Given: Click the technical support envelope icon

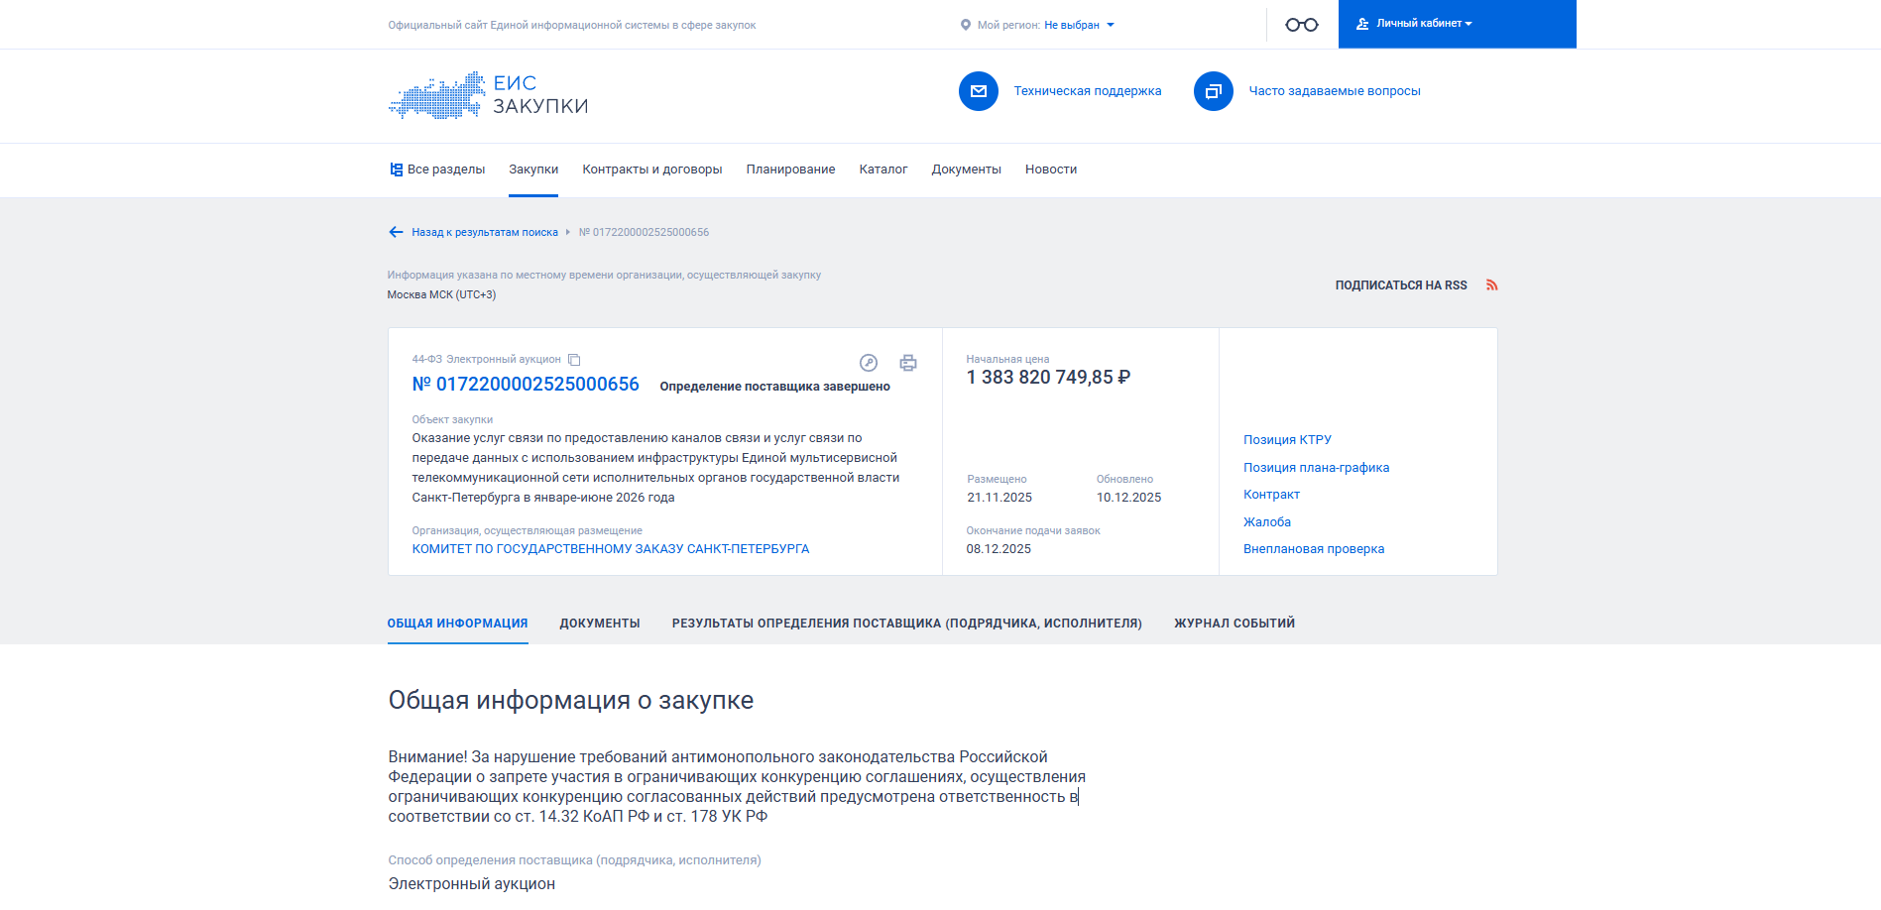Looking at the screenshot, I should click(x=978, y=91).
